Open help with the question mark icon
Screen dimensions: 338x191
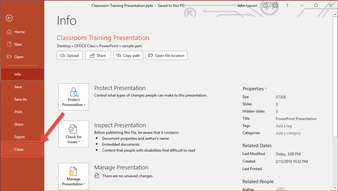click(x=287, y=5)
